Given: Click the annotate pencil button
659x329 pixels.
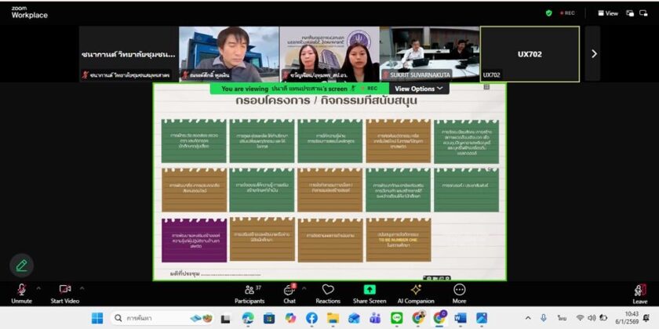Looking at the screenshot, I should tap(21, 265).
